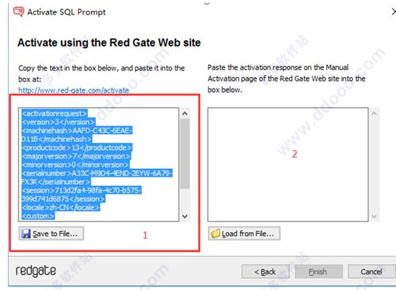The height and width of the screenshot is (290, 396).
Task: Click inside the empty activation response box
Action: click(288, 164)
